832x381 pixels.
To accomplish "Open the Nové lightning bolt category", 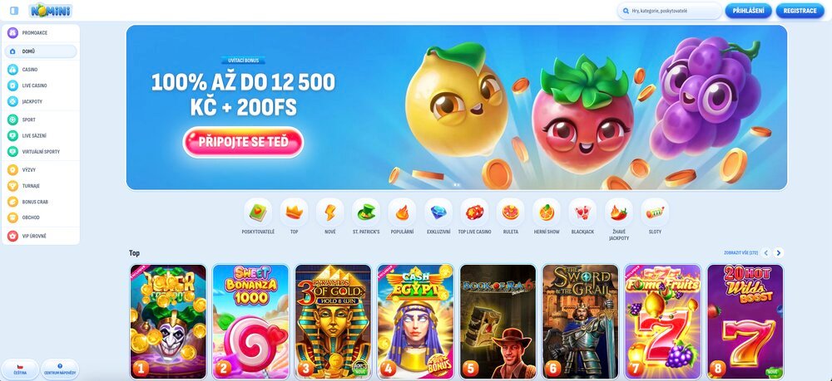I will click(x=330, y=212).
